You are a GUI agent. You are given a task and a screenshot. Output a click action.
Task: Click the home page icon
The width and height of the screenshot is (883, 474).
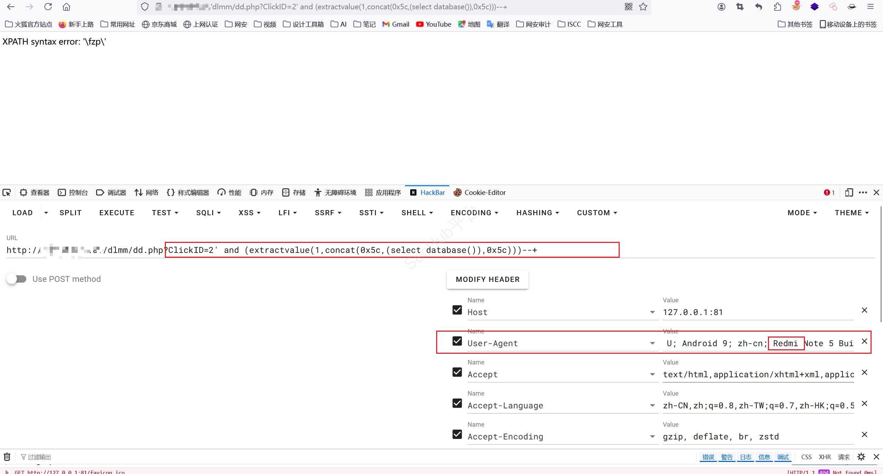(66, 7)
